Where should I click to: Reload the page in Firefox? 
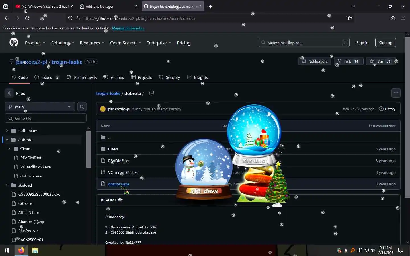pos(27,18)
